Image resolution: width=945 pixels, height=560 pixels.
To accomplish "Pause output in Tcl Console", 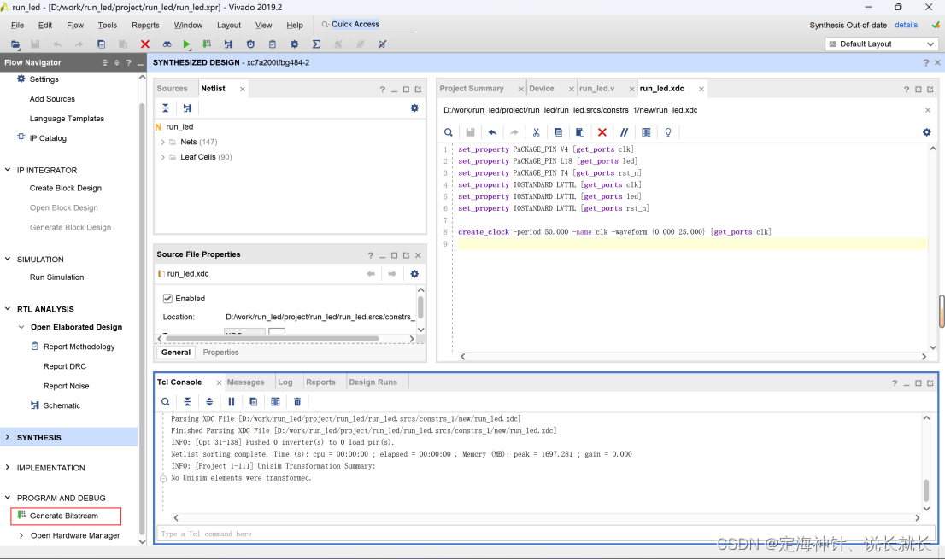I will coord(232,401).
